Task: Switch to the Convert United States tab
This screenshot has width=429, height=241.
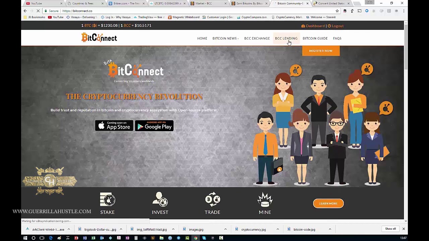Action: pyautogui.click(x=332, y=3)
